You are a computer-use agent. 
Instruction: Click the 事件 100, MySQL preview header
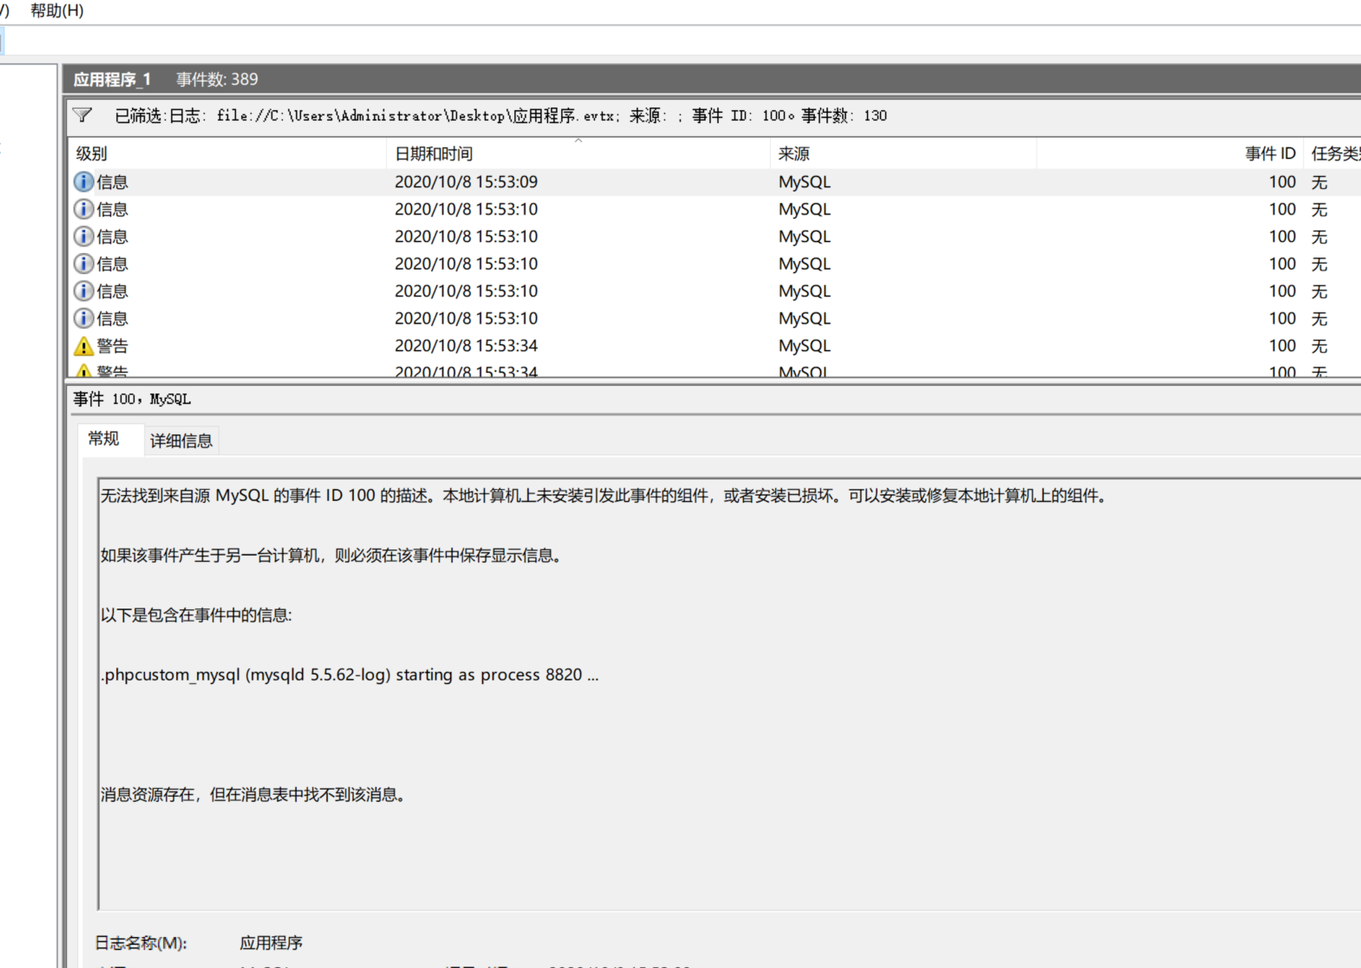[x=132, y=399]
